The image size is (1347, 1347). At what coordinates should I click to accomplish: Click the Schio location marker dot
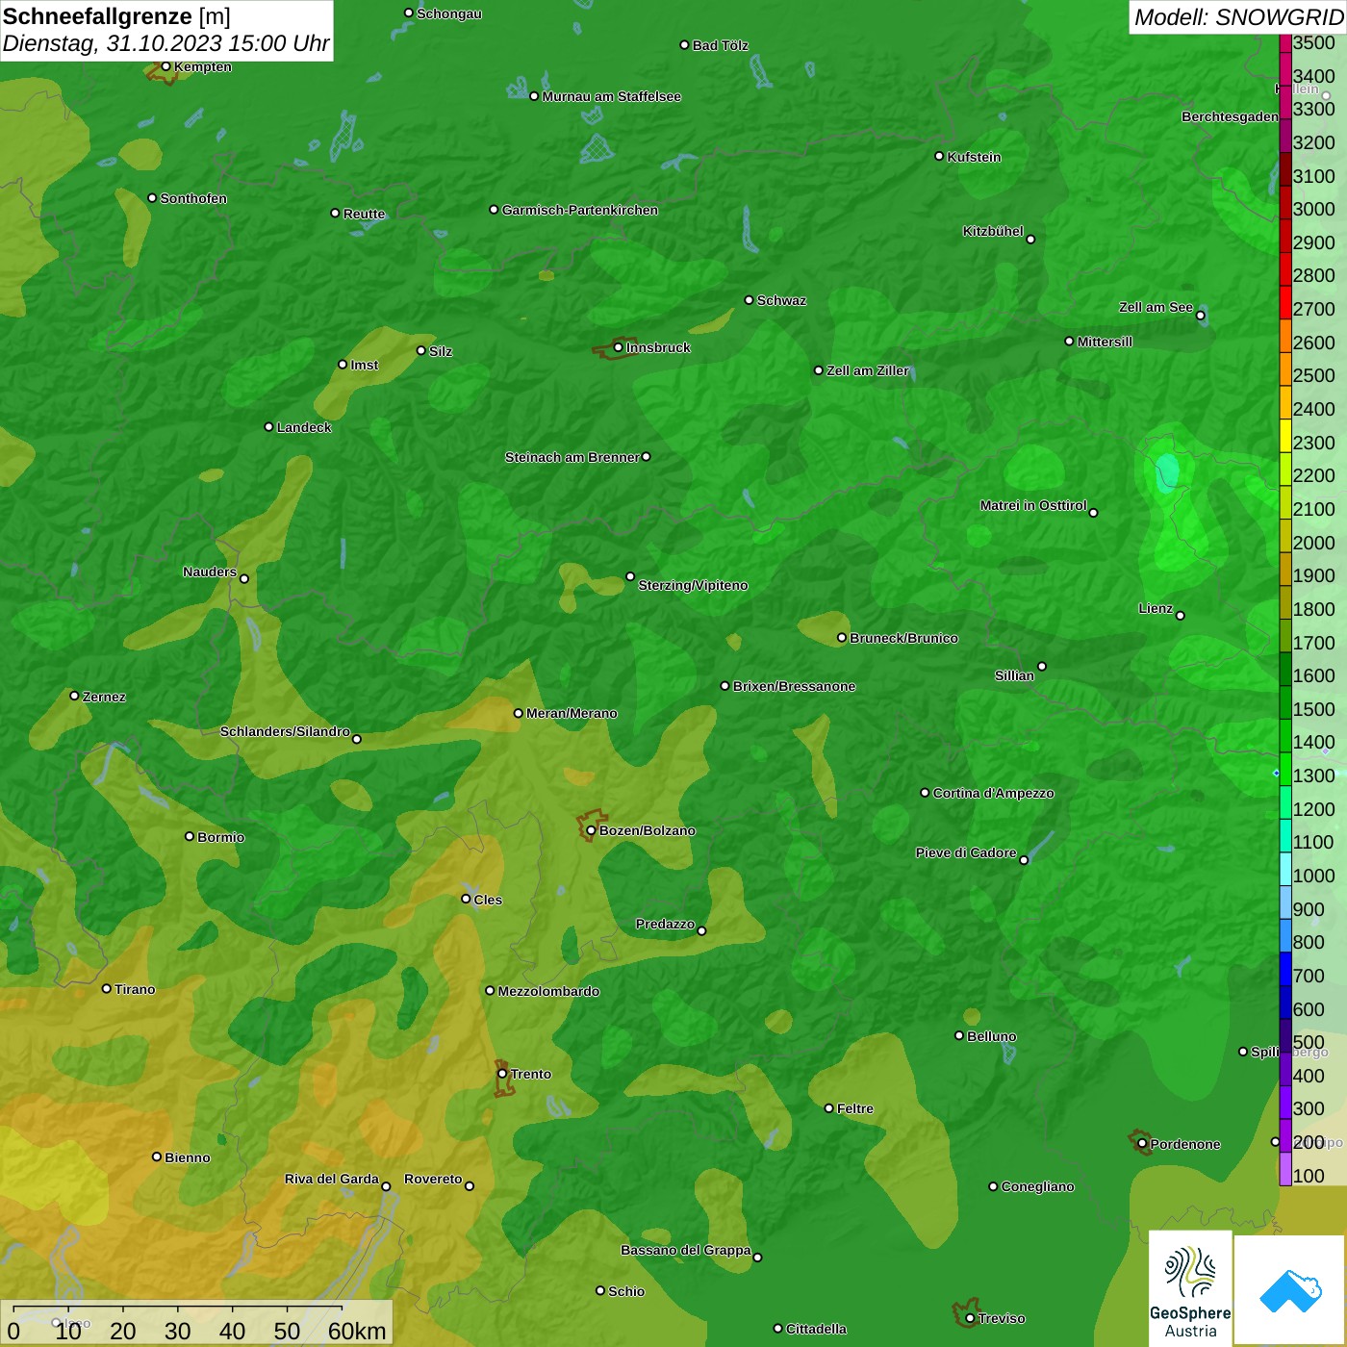pyautogui.click(x=600, y=1290)
